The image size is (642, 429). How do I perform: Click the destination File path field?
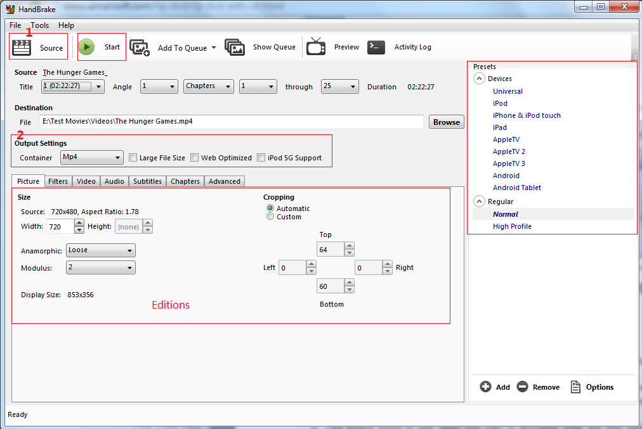(230, 122)
